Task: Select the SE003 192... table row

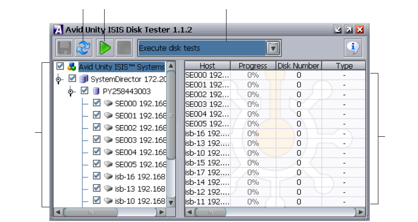Action: point(275,104)
